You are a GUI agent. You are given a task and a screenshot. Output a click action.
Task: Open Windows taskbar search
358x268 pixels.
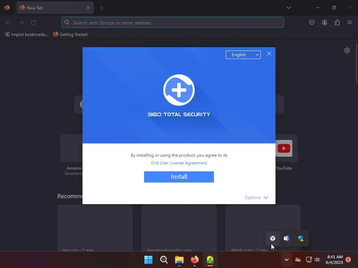click(x=164, y=260)
